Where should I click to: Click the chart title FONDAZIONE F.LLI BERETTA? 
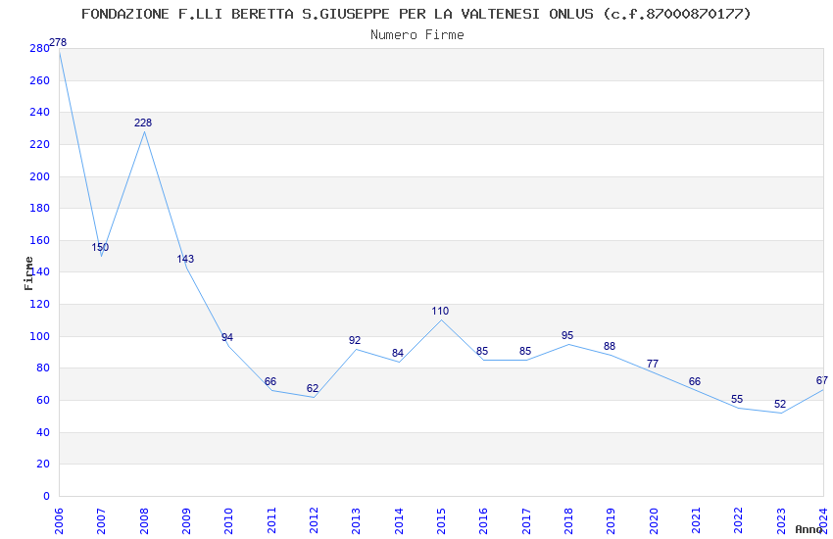pos(416,14)
